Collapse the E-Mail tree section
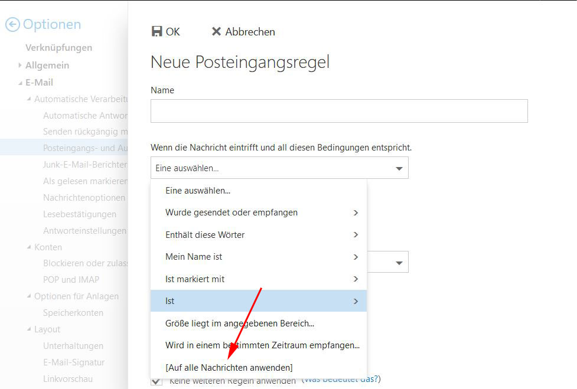The image size is (577, 389). click(21, 83)
